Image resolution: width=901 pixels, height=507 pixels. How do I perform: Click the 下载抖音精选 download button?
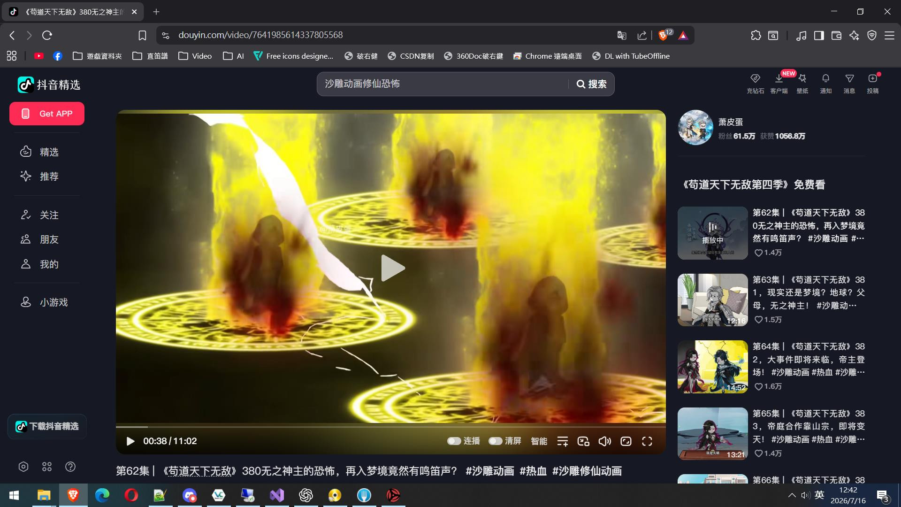click(x=47, y=426)
